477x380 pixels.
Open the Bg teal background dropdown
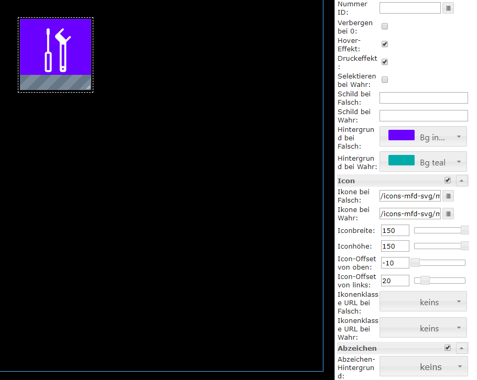point(423,162)
